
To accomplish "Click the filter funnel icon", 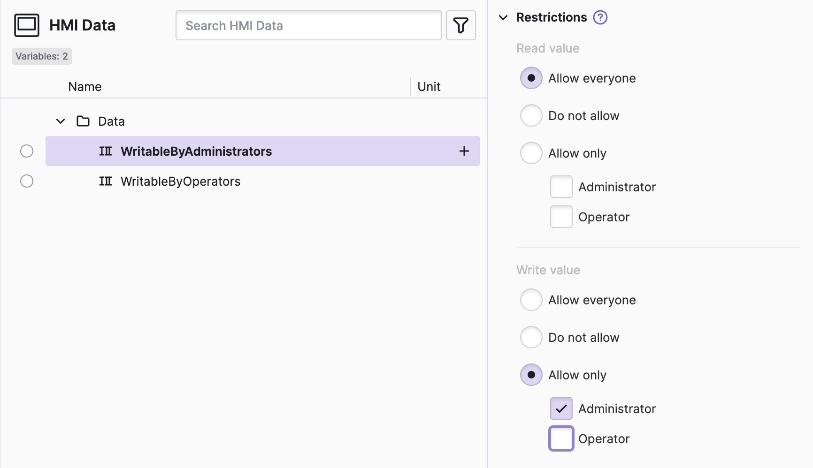I will click(460, 25).
